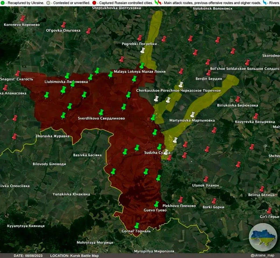Click the Belitsa map label
Image resolution: width=280 pixels, height=258 pixels.
(261, 195)
